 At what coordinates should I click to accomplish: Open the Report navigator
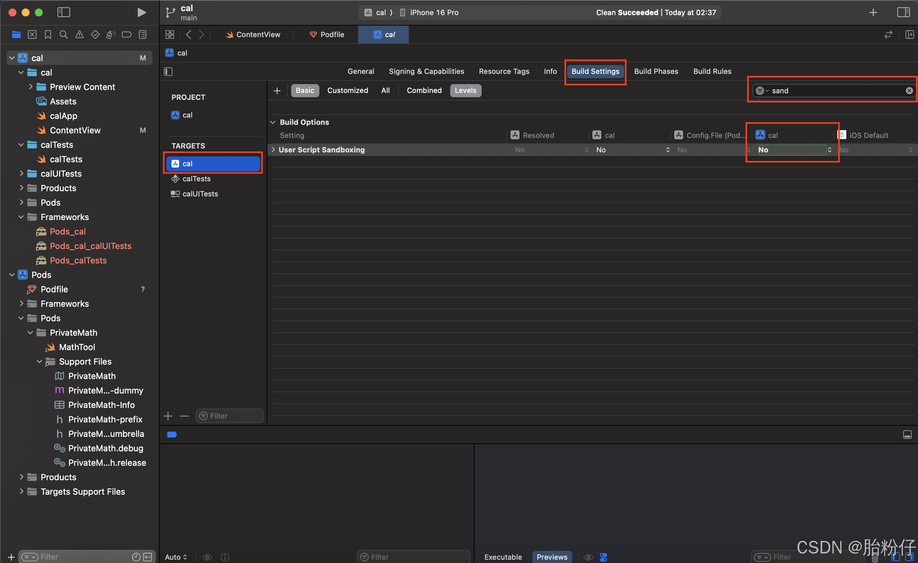point(143,34)
